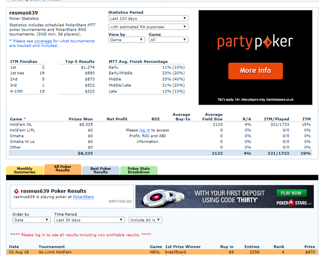
Task: Click the $8,335 total prizes value in summary row
Action: pyautogui.click(x=85, y=153)
